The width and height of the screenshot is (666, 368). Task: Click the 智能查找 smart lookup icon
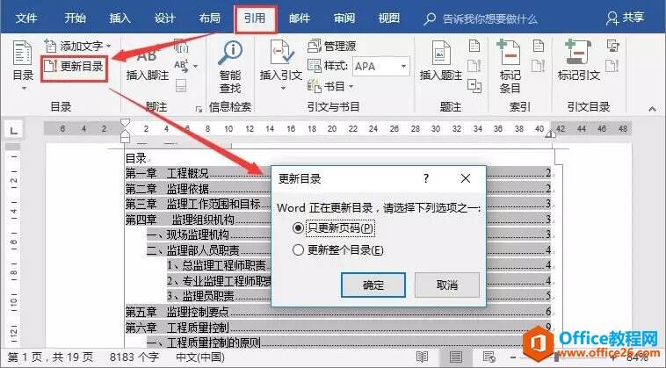230,53
